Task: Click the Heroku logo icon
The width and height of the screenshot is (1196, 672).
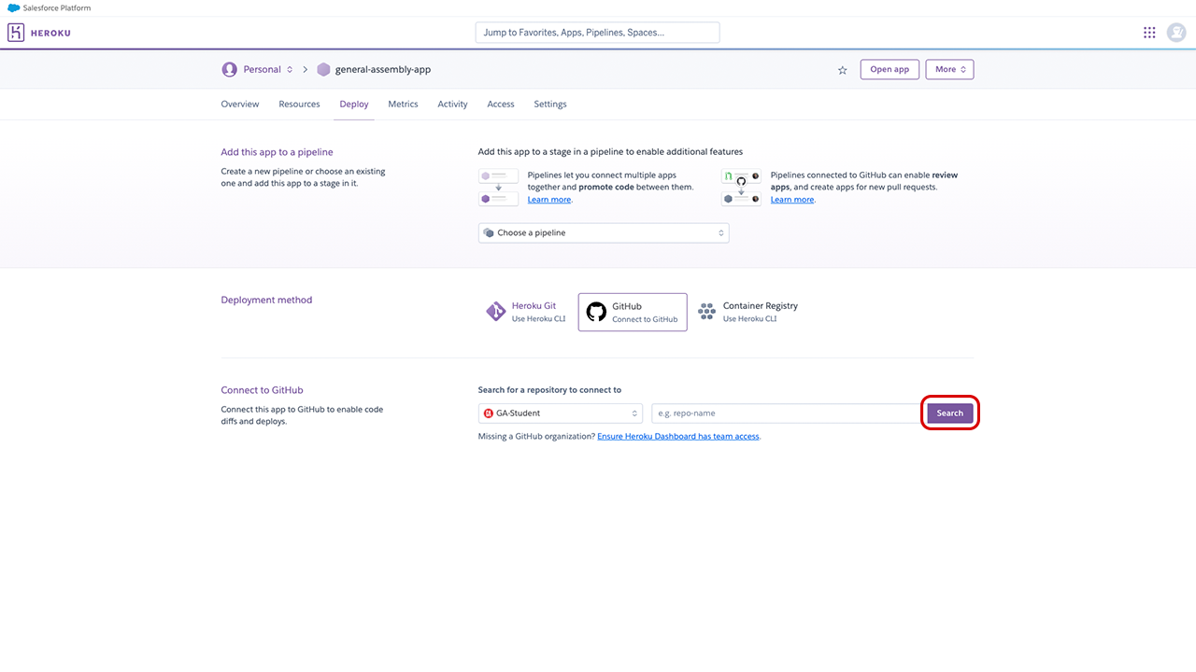Action: pyautogui.click(x=17, y=33)
